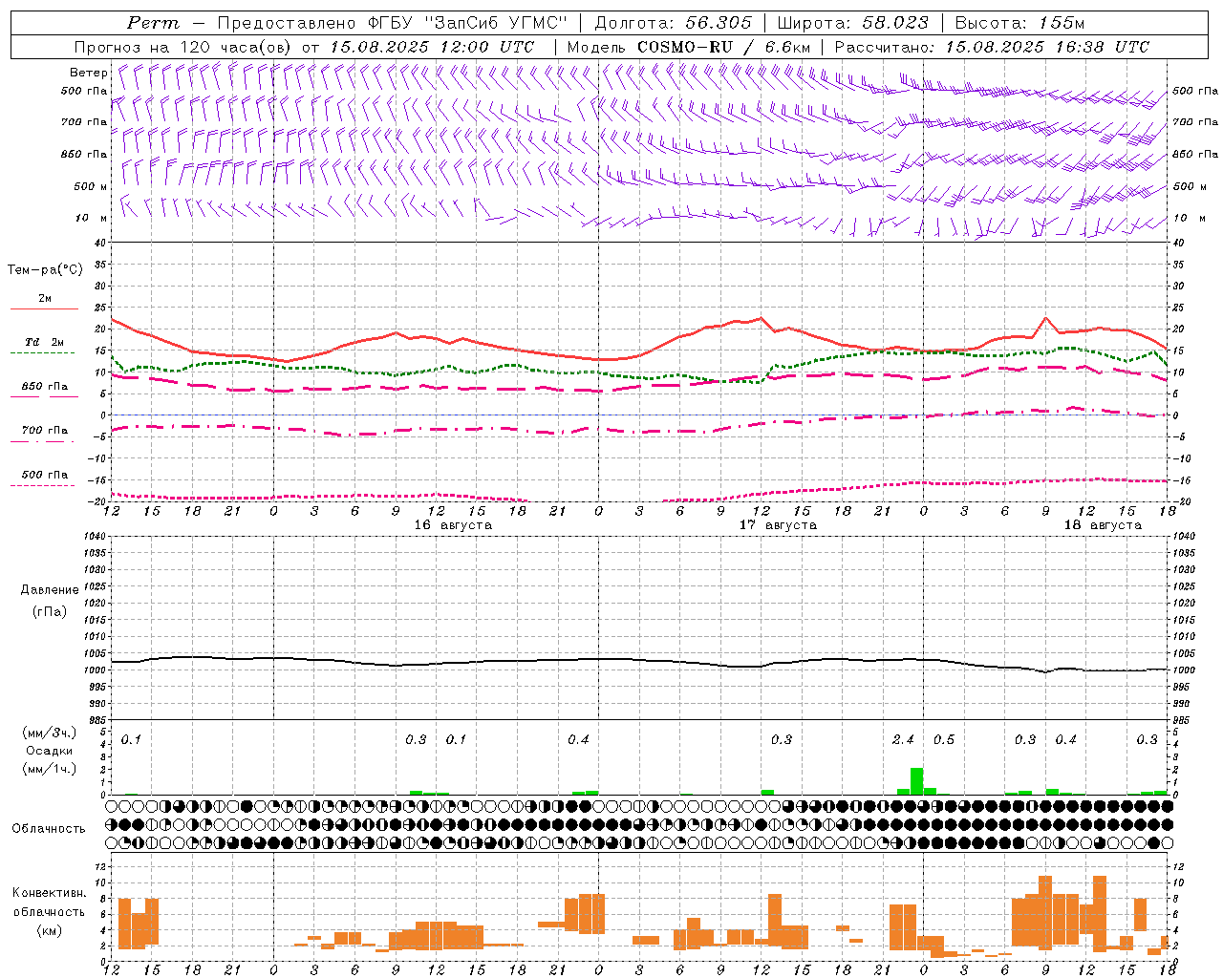
Task: Click the "Облачность" cloudiness label
Action: 49,829
